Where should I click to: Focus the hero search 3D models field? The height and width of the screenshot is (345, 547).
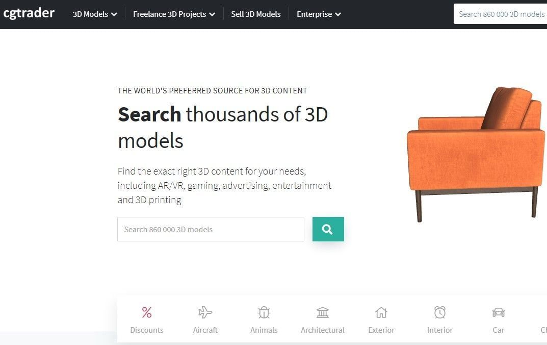click(211, 229)
